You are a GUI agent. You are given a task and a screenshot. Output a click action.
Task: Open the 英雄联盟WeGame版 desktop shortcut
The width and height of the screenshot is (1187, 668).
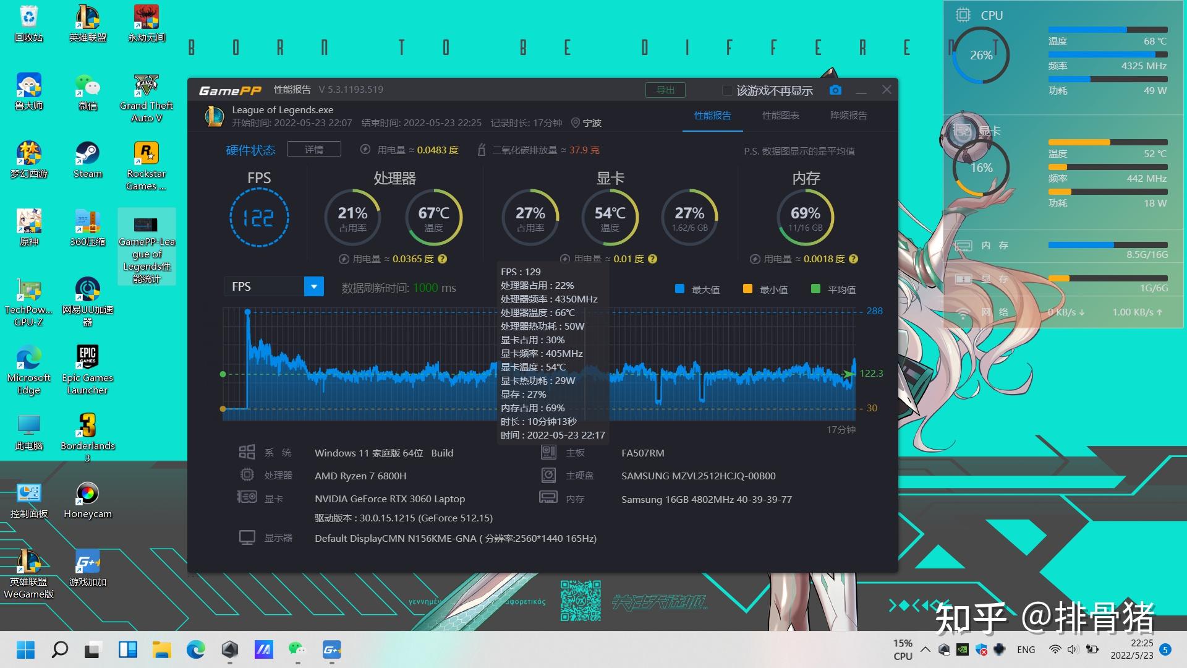29,574
